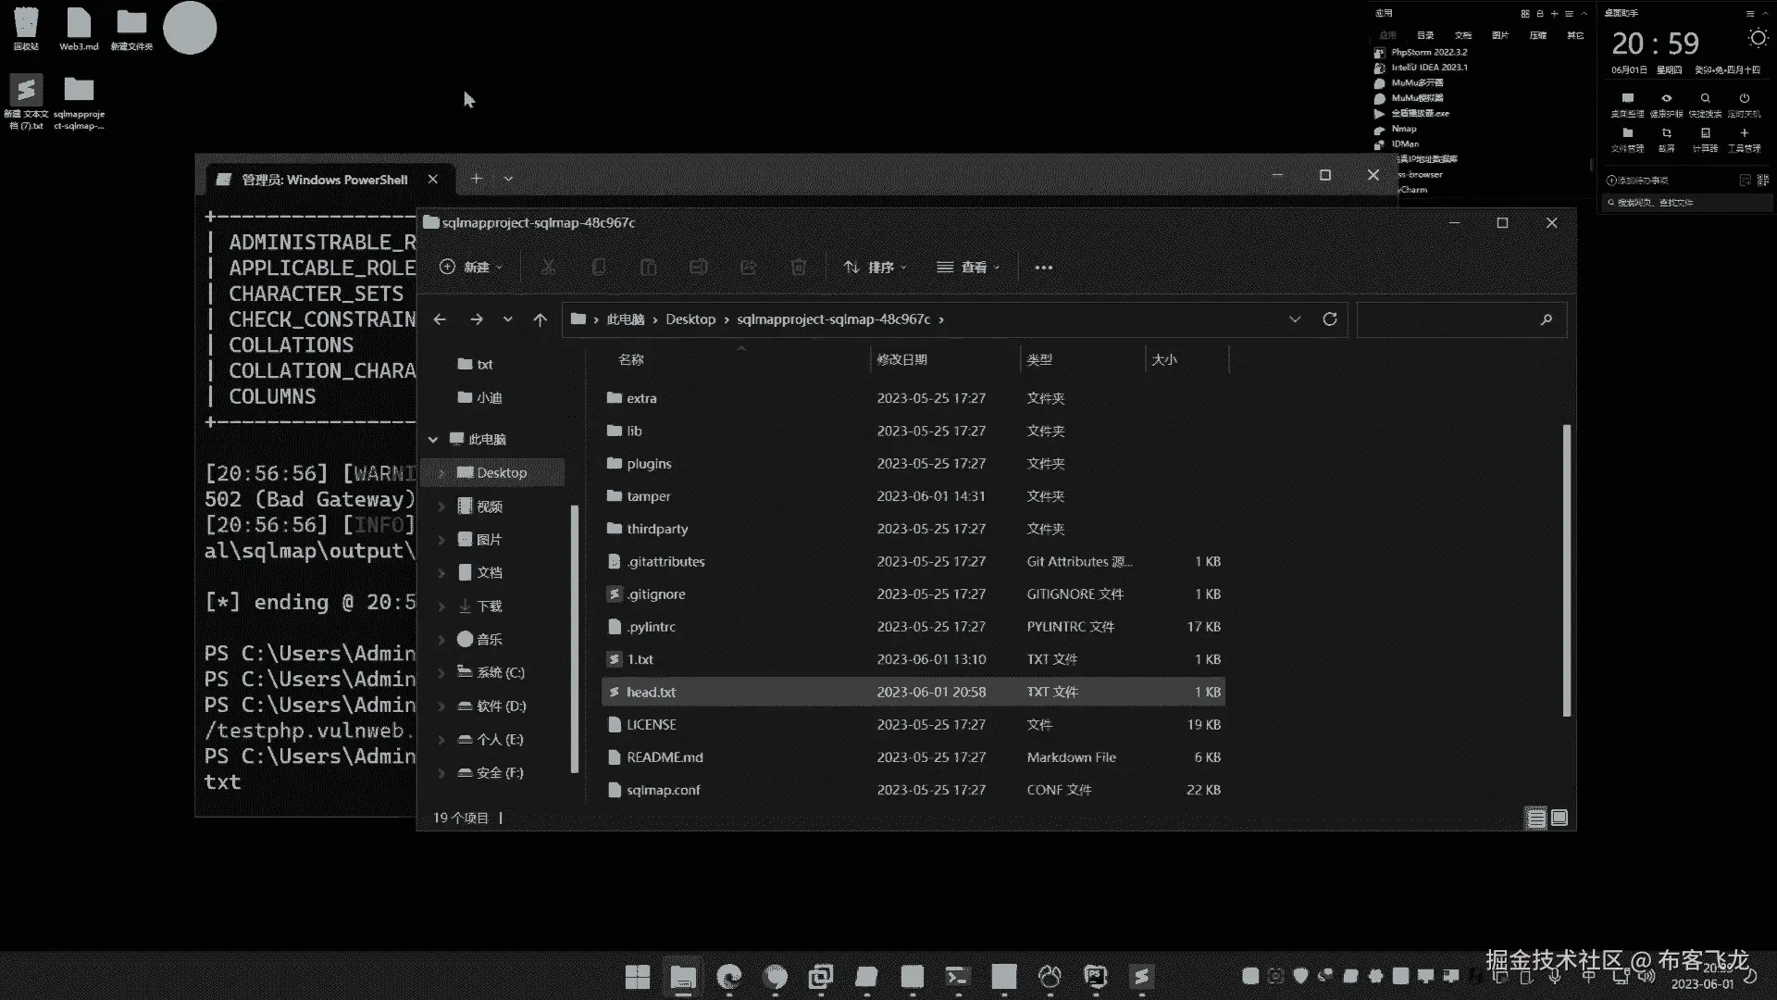Open new PowerShell tab with plus button

[477, 179]
